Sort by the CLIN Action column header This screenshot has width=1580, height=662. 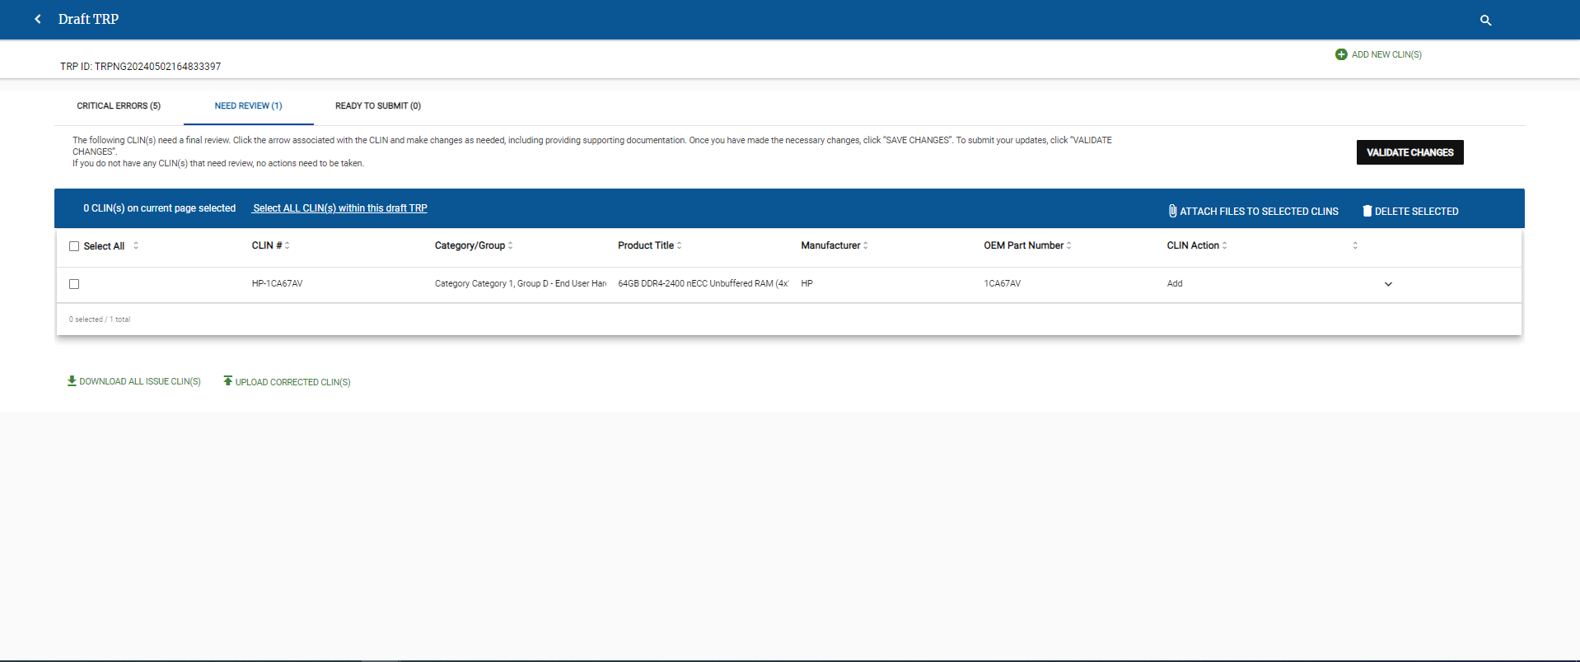pos(1192,245)
